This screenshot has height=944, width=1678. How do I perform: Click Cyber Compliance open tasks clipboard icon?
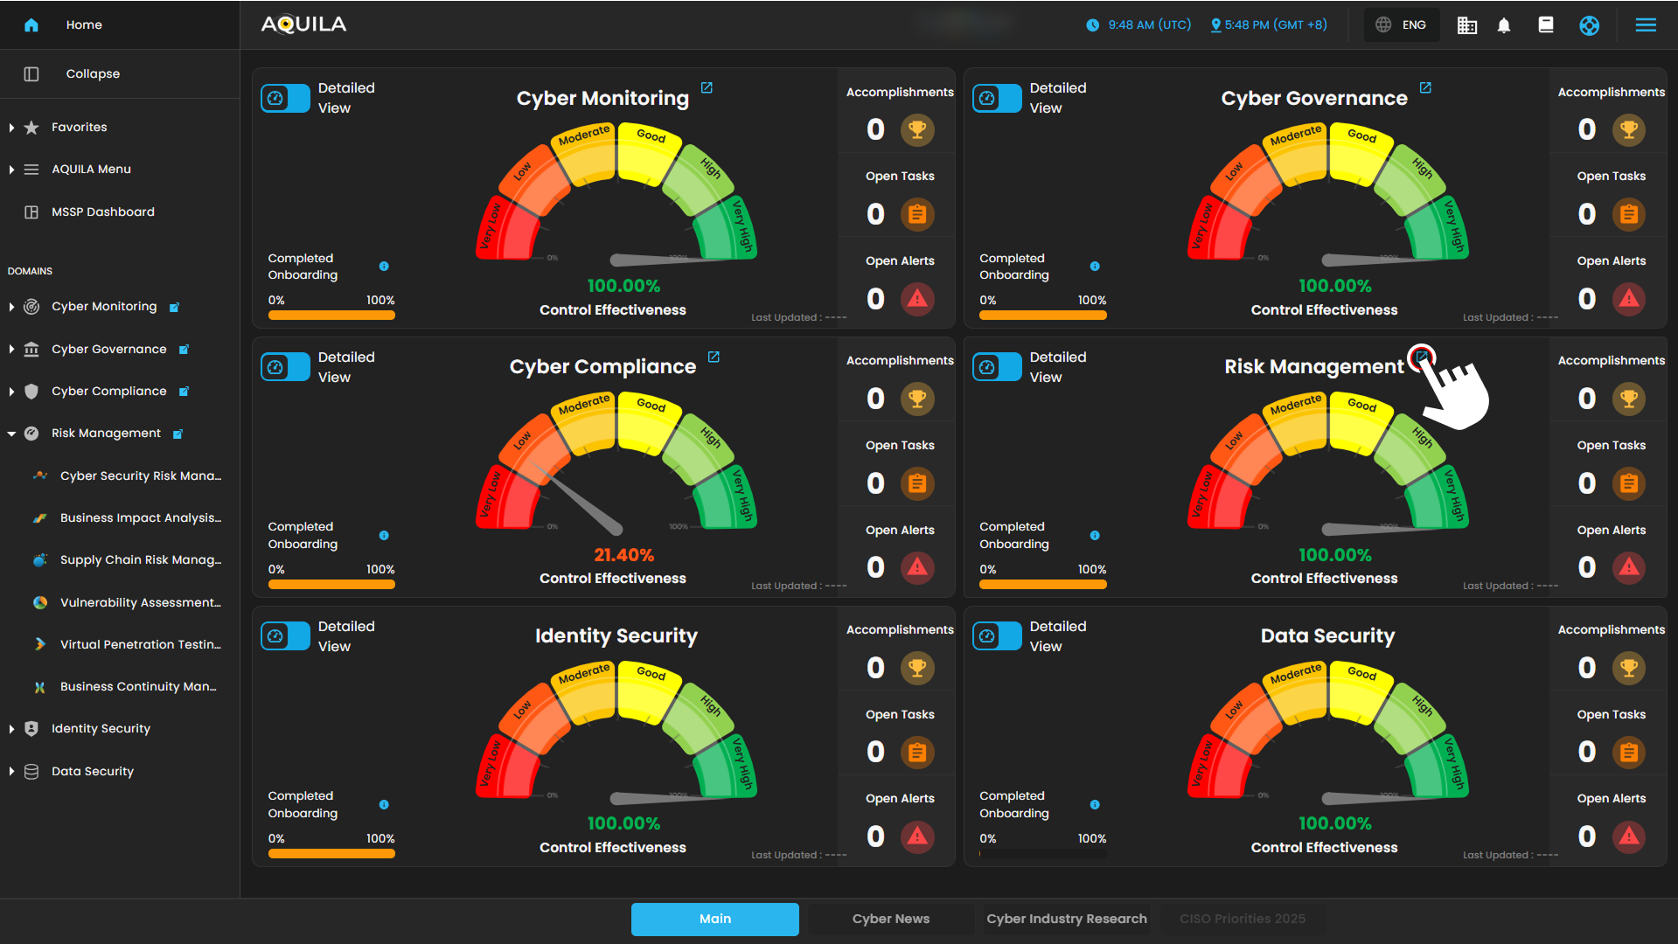pyautogui.click(x=916, y=483)
